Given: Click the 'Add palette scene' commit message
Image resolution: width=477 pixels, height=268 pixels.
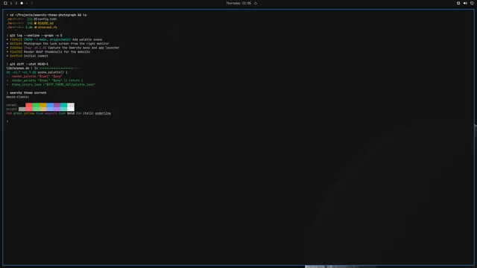Looking at the screenshot, I should [x=87, y=39].
